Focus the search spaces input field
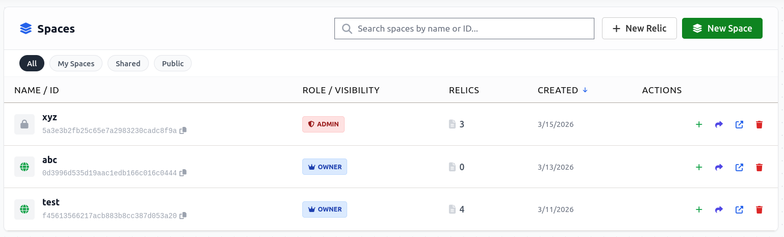 464,29
